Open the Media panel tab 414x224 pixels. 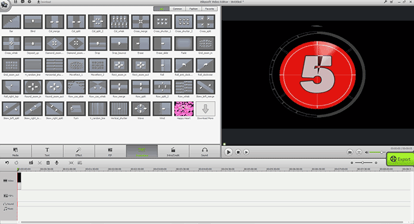pos(16,152)
